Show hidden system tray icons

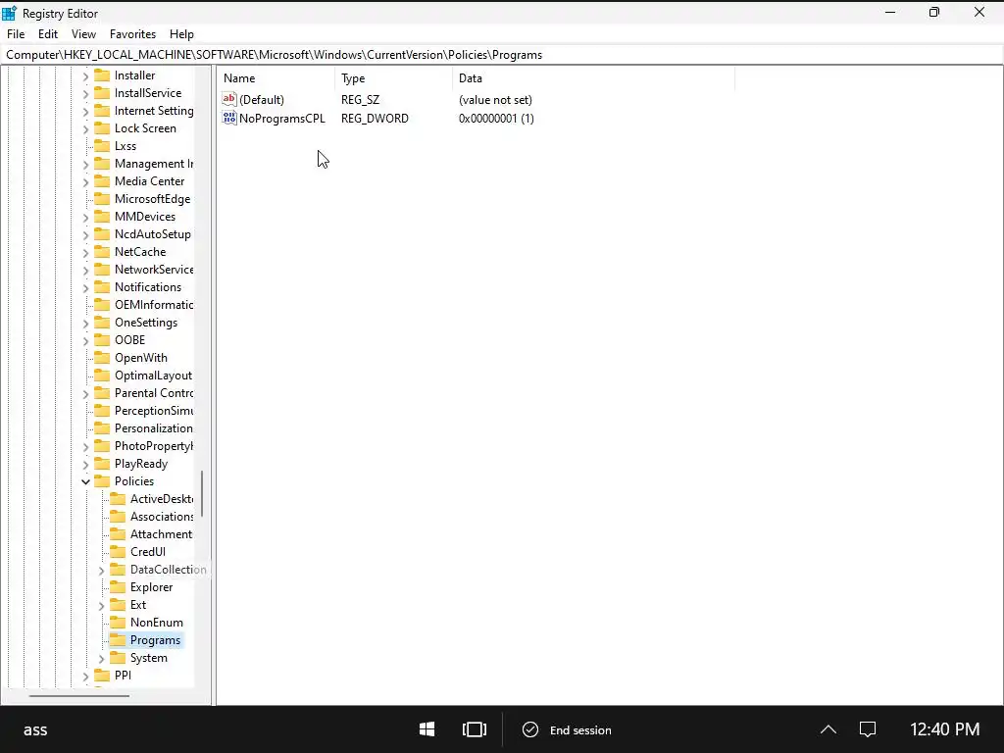pyautogui.click(x=828, y=729)
